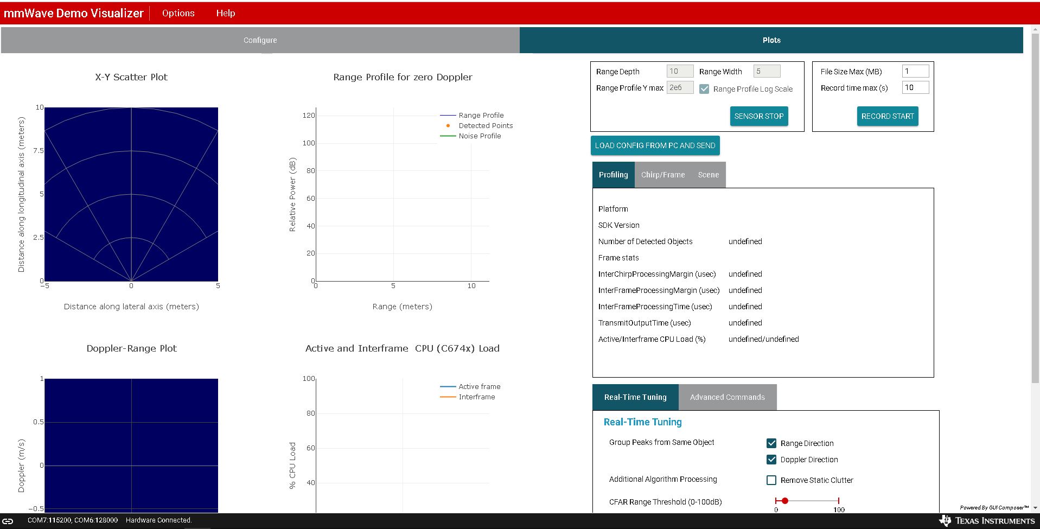Click Range Profile for zero Doppler title
Screen dimensions: 1040x529
click(x=403, y=77)
